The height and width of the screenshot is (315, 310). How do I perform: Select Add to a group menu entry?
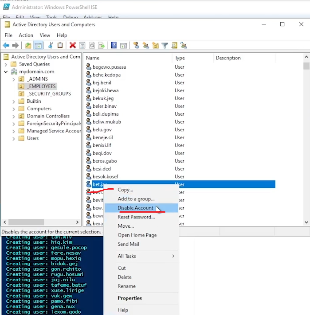click(x=141, y=198)
